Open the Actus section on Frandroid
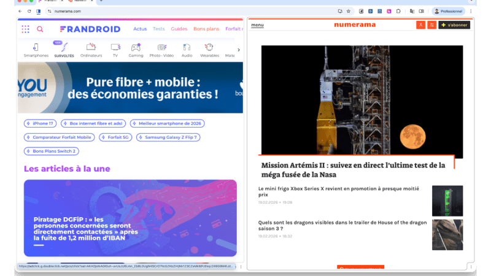Viewport: 491px width, 276px height. click(140, 29)
